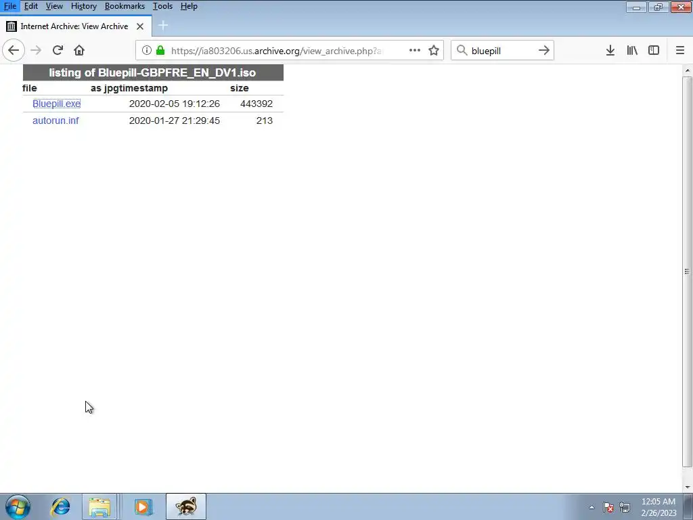Open the Windows Start menu

(18, 506)
